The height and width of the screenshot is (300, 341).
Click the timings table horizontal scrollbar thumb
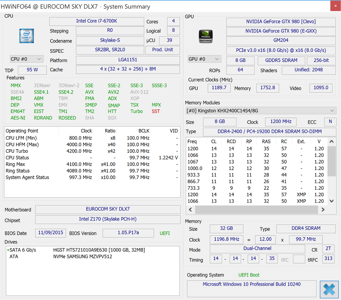pos(257,209)
